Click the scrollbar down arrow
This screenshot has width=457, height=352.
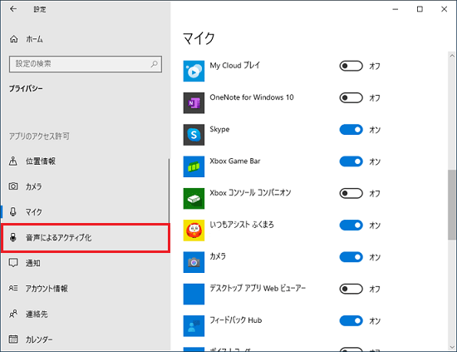point(452,347)
